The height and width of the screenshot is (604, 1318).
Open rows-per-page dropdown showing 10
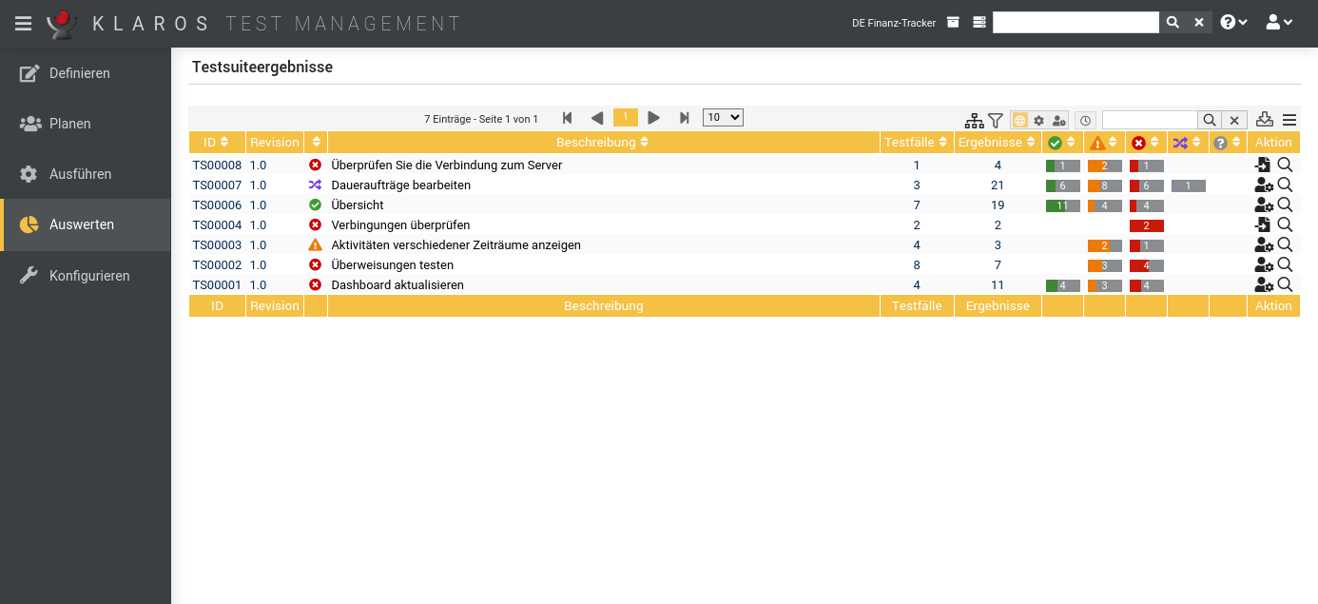pos(723,117)
